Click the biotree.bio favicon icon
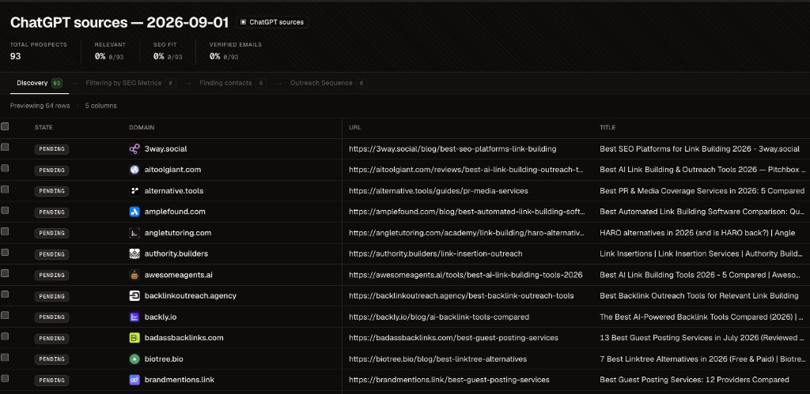This screenshot has width=810, height=394. pos(134,359)
